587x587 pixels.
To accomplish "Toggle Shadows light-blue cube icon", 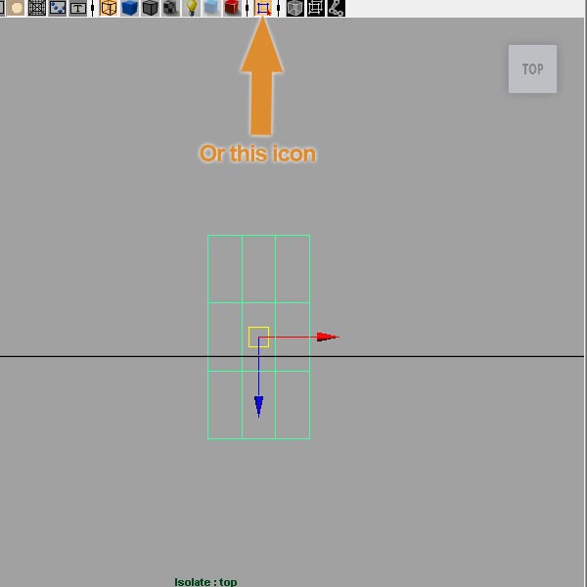I will coord(211,8).
